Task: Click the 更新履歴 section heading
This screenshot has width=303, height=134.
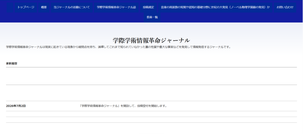Action: point(12,64)
